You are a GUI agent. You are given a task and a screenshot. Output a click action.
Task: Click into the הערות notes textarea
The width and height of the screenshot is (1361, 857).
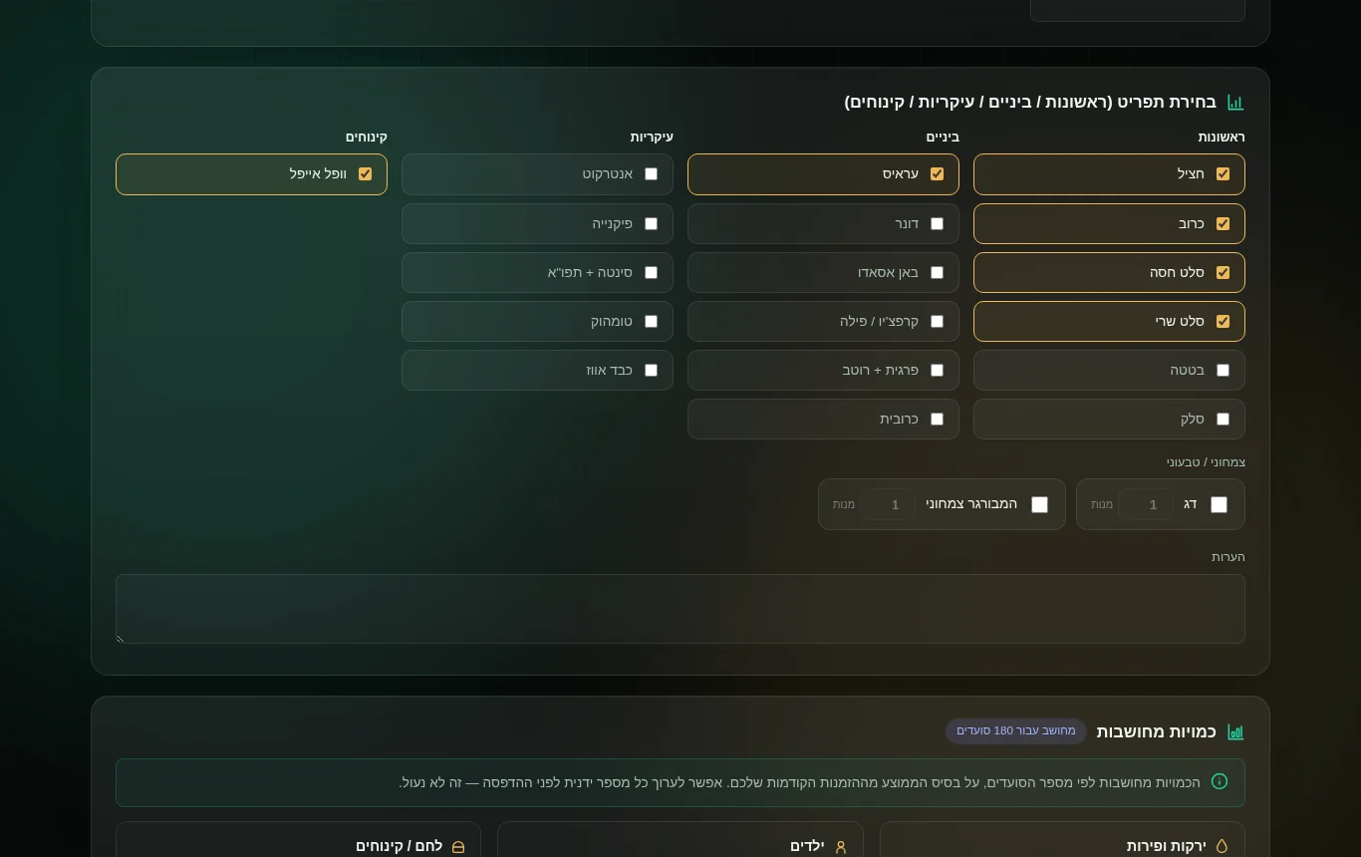coord(680,609)
